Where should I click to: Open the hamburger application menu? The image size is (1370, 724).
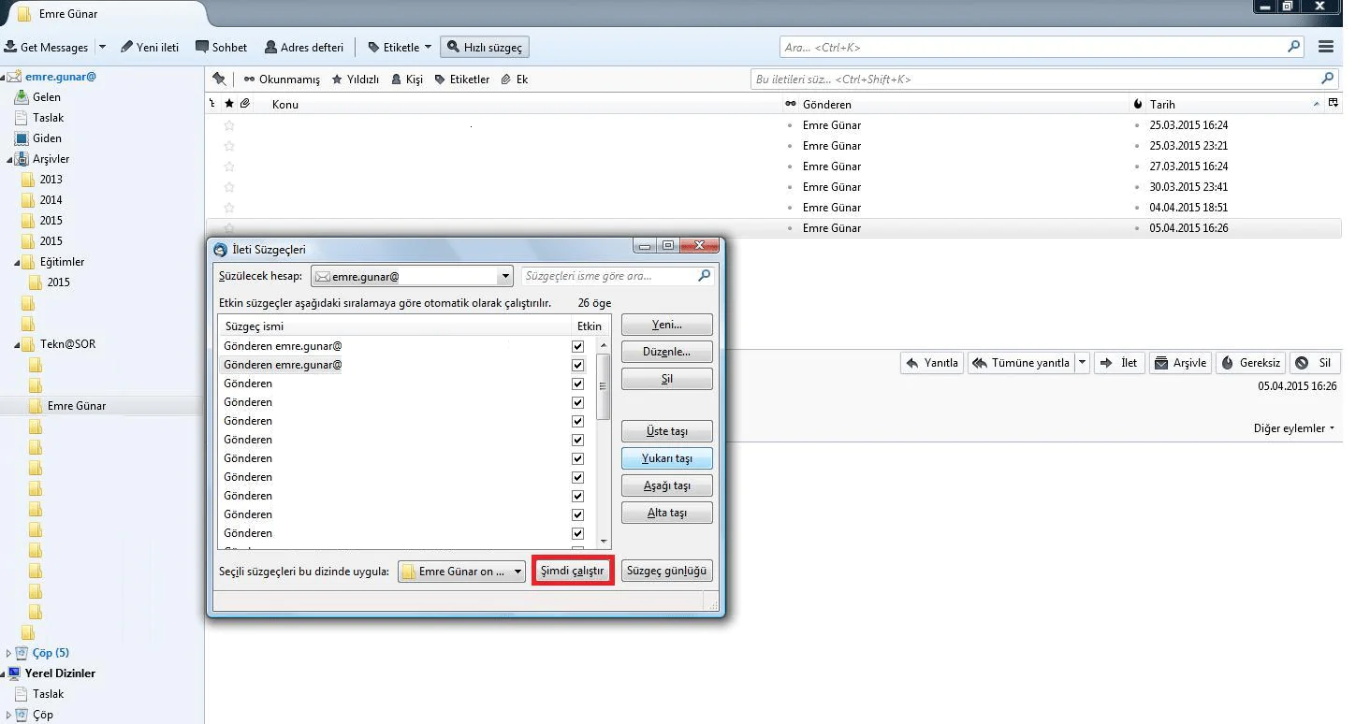coord(1326,47)
